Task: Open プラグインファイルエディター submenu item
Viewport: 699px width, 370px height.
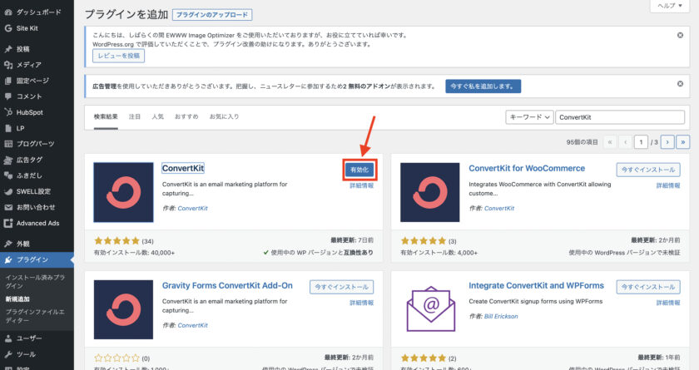Action: 35,316
